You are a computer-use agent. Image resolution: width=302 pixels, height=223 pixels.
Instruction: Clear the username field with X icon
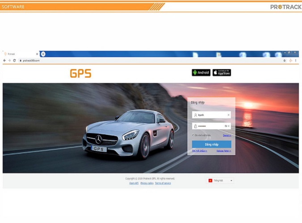tap(228, 115)
